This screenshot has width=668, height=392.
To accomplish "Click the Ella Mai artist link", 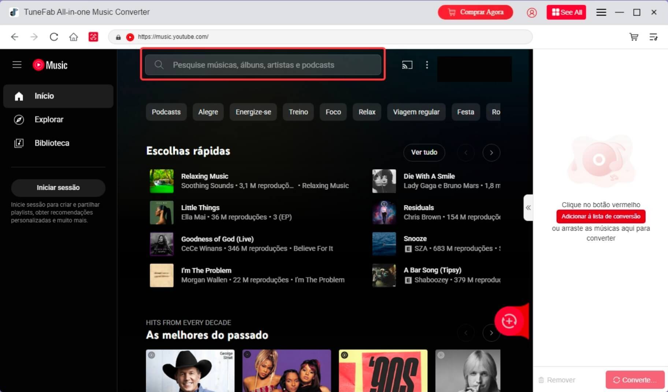I will tap(193, 217).
